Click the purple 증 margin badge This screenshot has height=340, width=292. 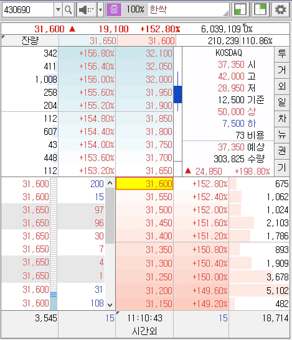114,9
